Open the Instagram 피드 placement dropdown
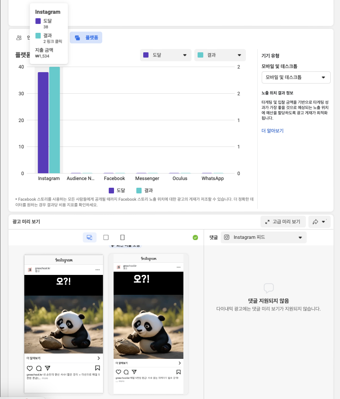This screenshot has width=340, height=399. pyautogui.click(x=264, y=238)
